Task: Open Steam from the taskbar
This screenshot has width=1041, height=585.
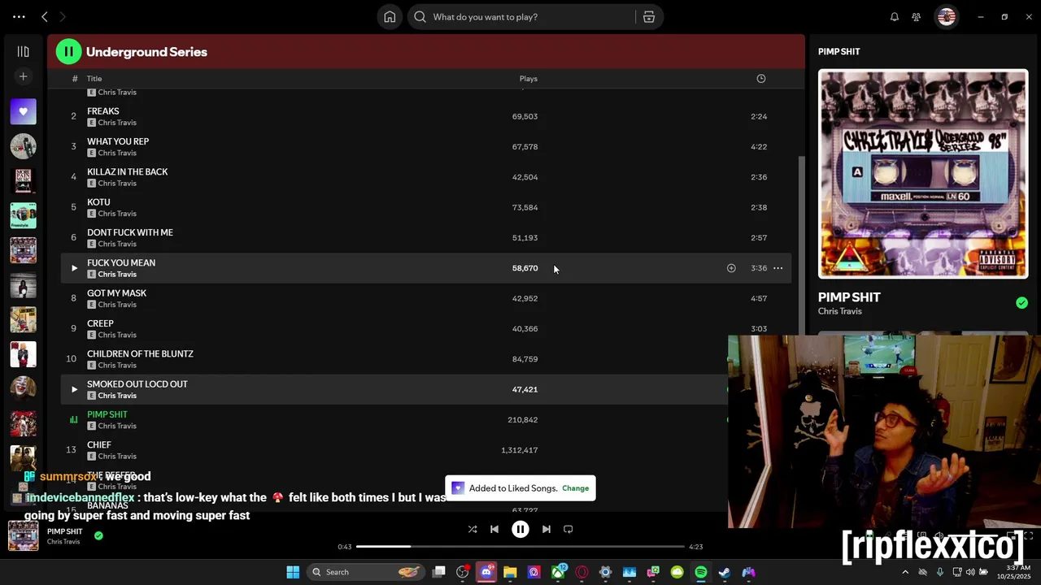Action: 725,572
